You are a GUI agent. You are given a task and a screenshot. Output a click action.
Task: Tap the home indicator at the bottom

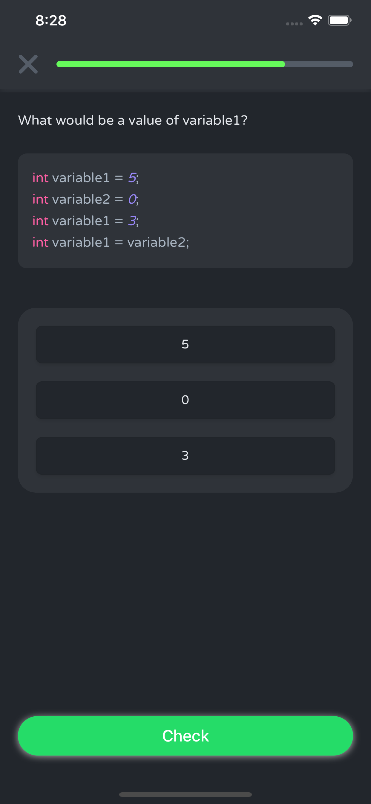tap(185, 794)
